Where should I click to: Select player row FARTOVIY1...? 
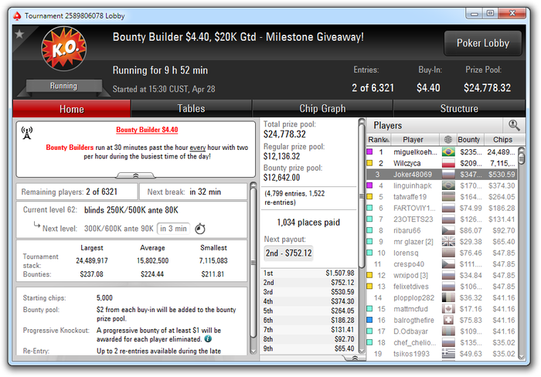441,208
